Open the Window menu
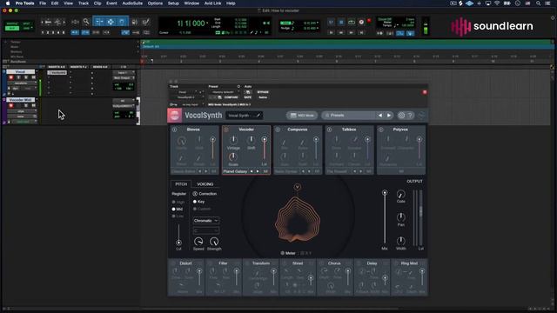 click(191, 3)
